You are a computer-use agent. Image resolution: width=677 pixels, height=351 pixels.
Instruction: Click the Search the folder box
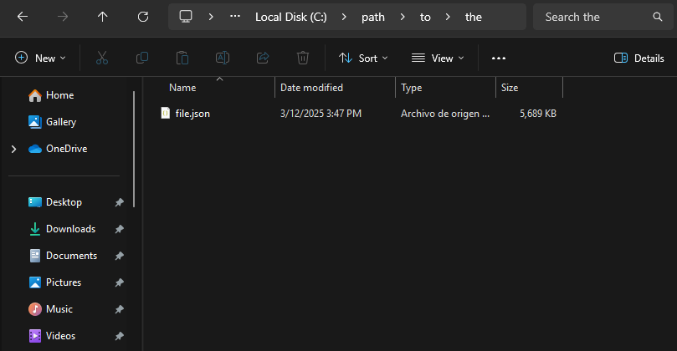point(596,17)
